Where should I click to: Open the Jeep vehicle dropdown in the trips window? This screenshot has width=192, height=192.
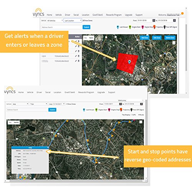(x=20, y=104)
